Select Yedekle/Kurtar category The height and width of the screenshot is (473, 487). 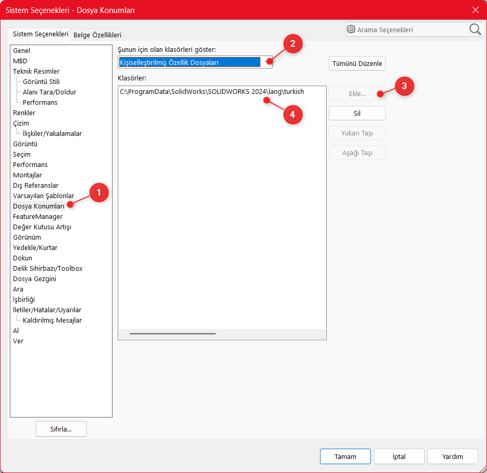coord(35,248)
